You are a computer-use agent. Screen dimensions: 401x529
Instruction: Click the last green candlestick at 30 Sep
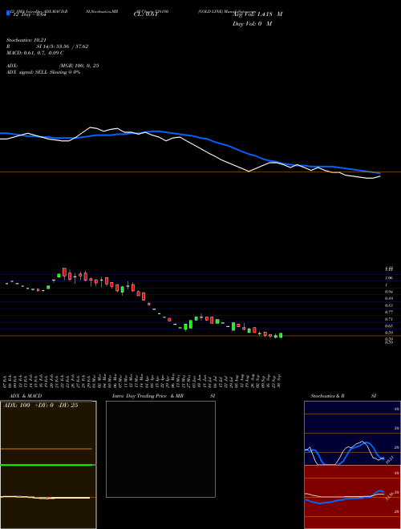[x=281, y=335]
